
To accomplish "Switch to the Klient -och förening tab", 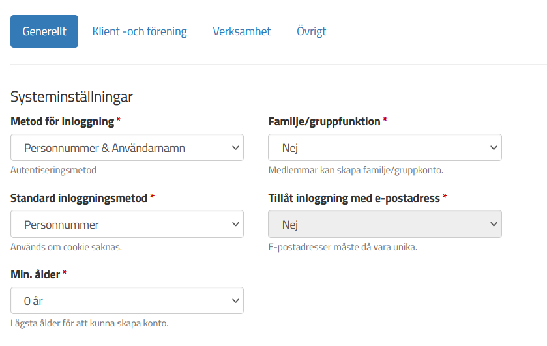I will click(140, 31).
